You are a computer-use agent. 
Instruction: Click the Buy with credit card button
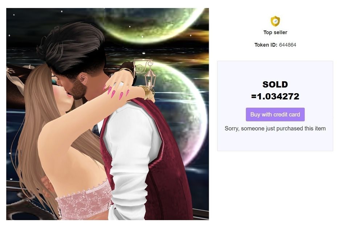click(275, 115)
